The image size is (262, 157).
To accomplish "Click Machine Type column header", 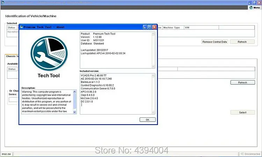I will coord(173,28).
